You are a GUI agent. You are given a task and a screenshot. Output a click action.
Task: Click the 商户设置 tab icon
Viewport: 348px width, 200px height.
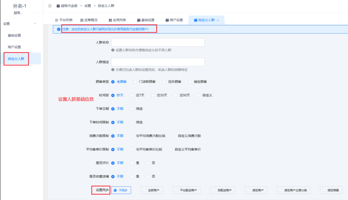(167, 20)
